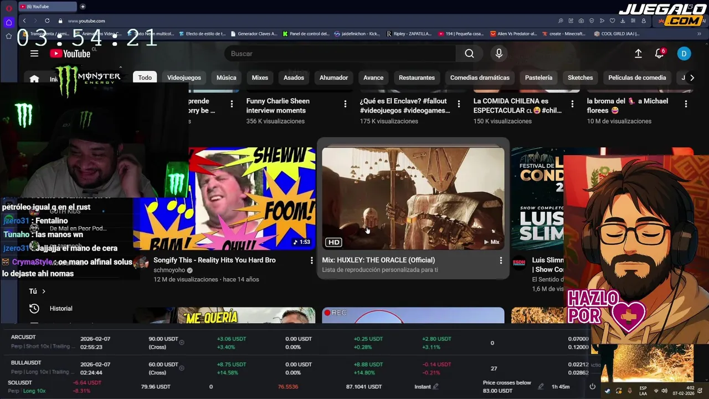Click info circle beside 90.00 USDT (Cross)
The image size is (709, 399).
coord(182,342)
